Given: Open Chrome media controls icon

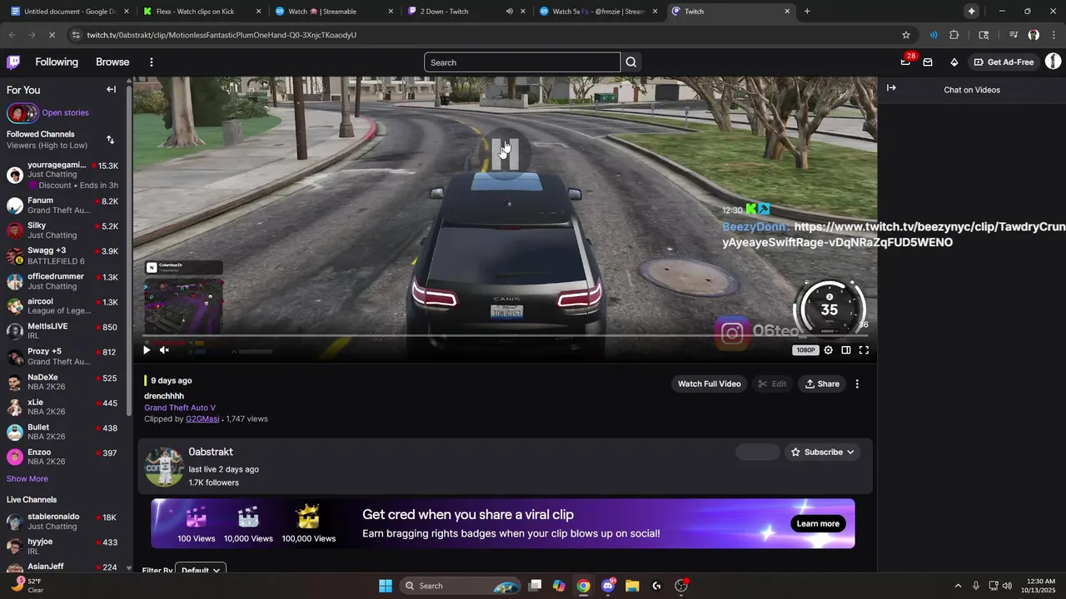Looking at the screenshot, I should click(1014, 35).
